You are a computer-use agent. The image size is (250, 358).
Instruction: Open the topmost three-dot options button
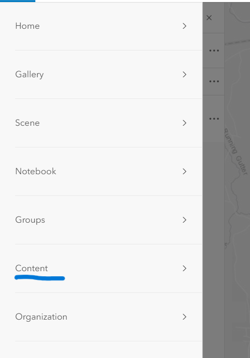214,50
